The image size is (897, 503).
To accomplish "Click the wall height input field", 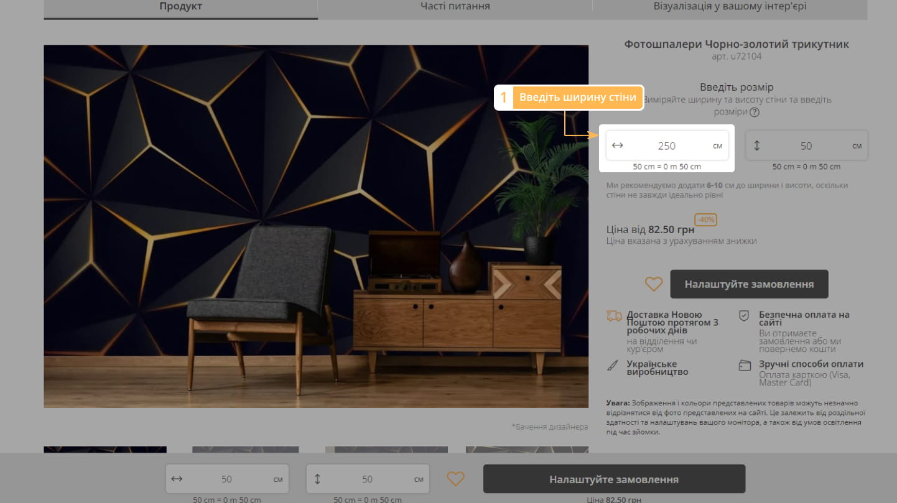I will (x=806, y=145).
